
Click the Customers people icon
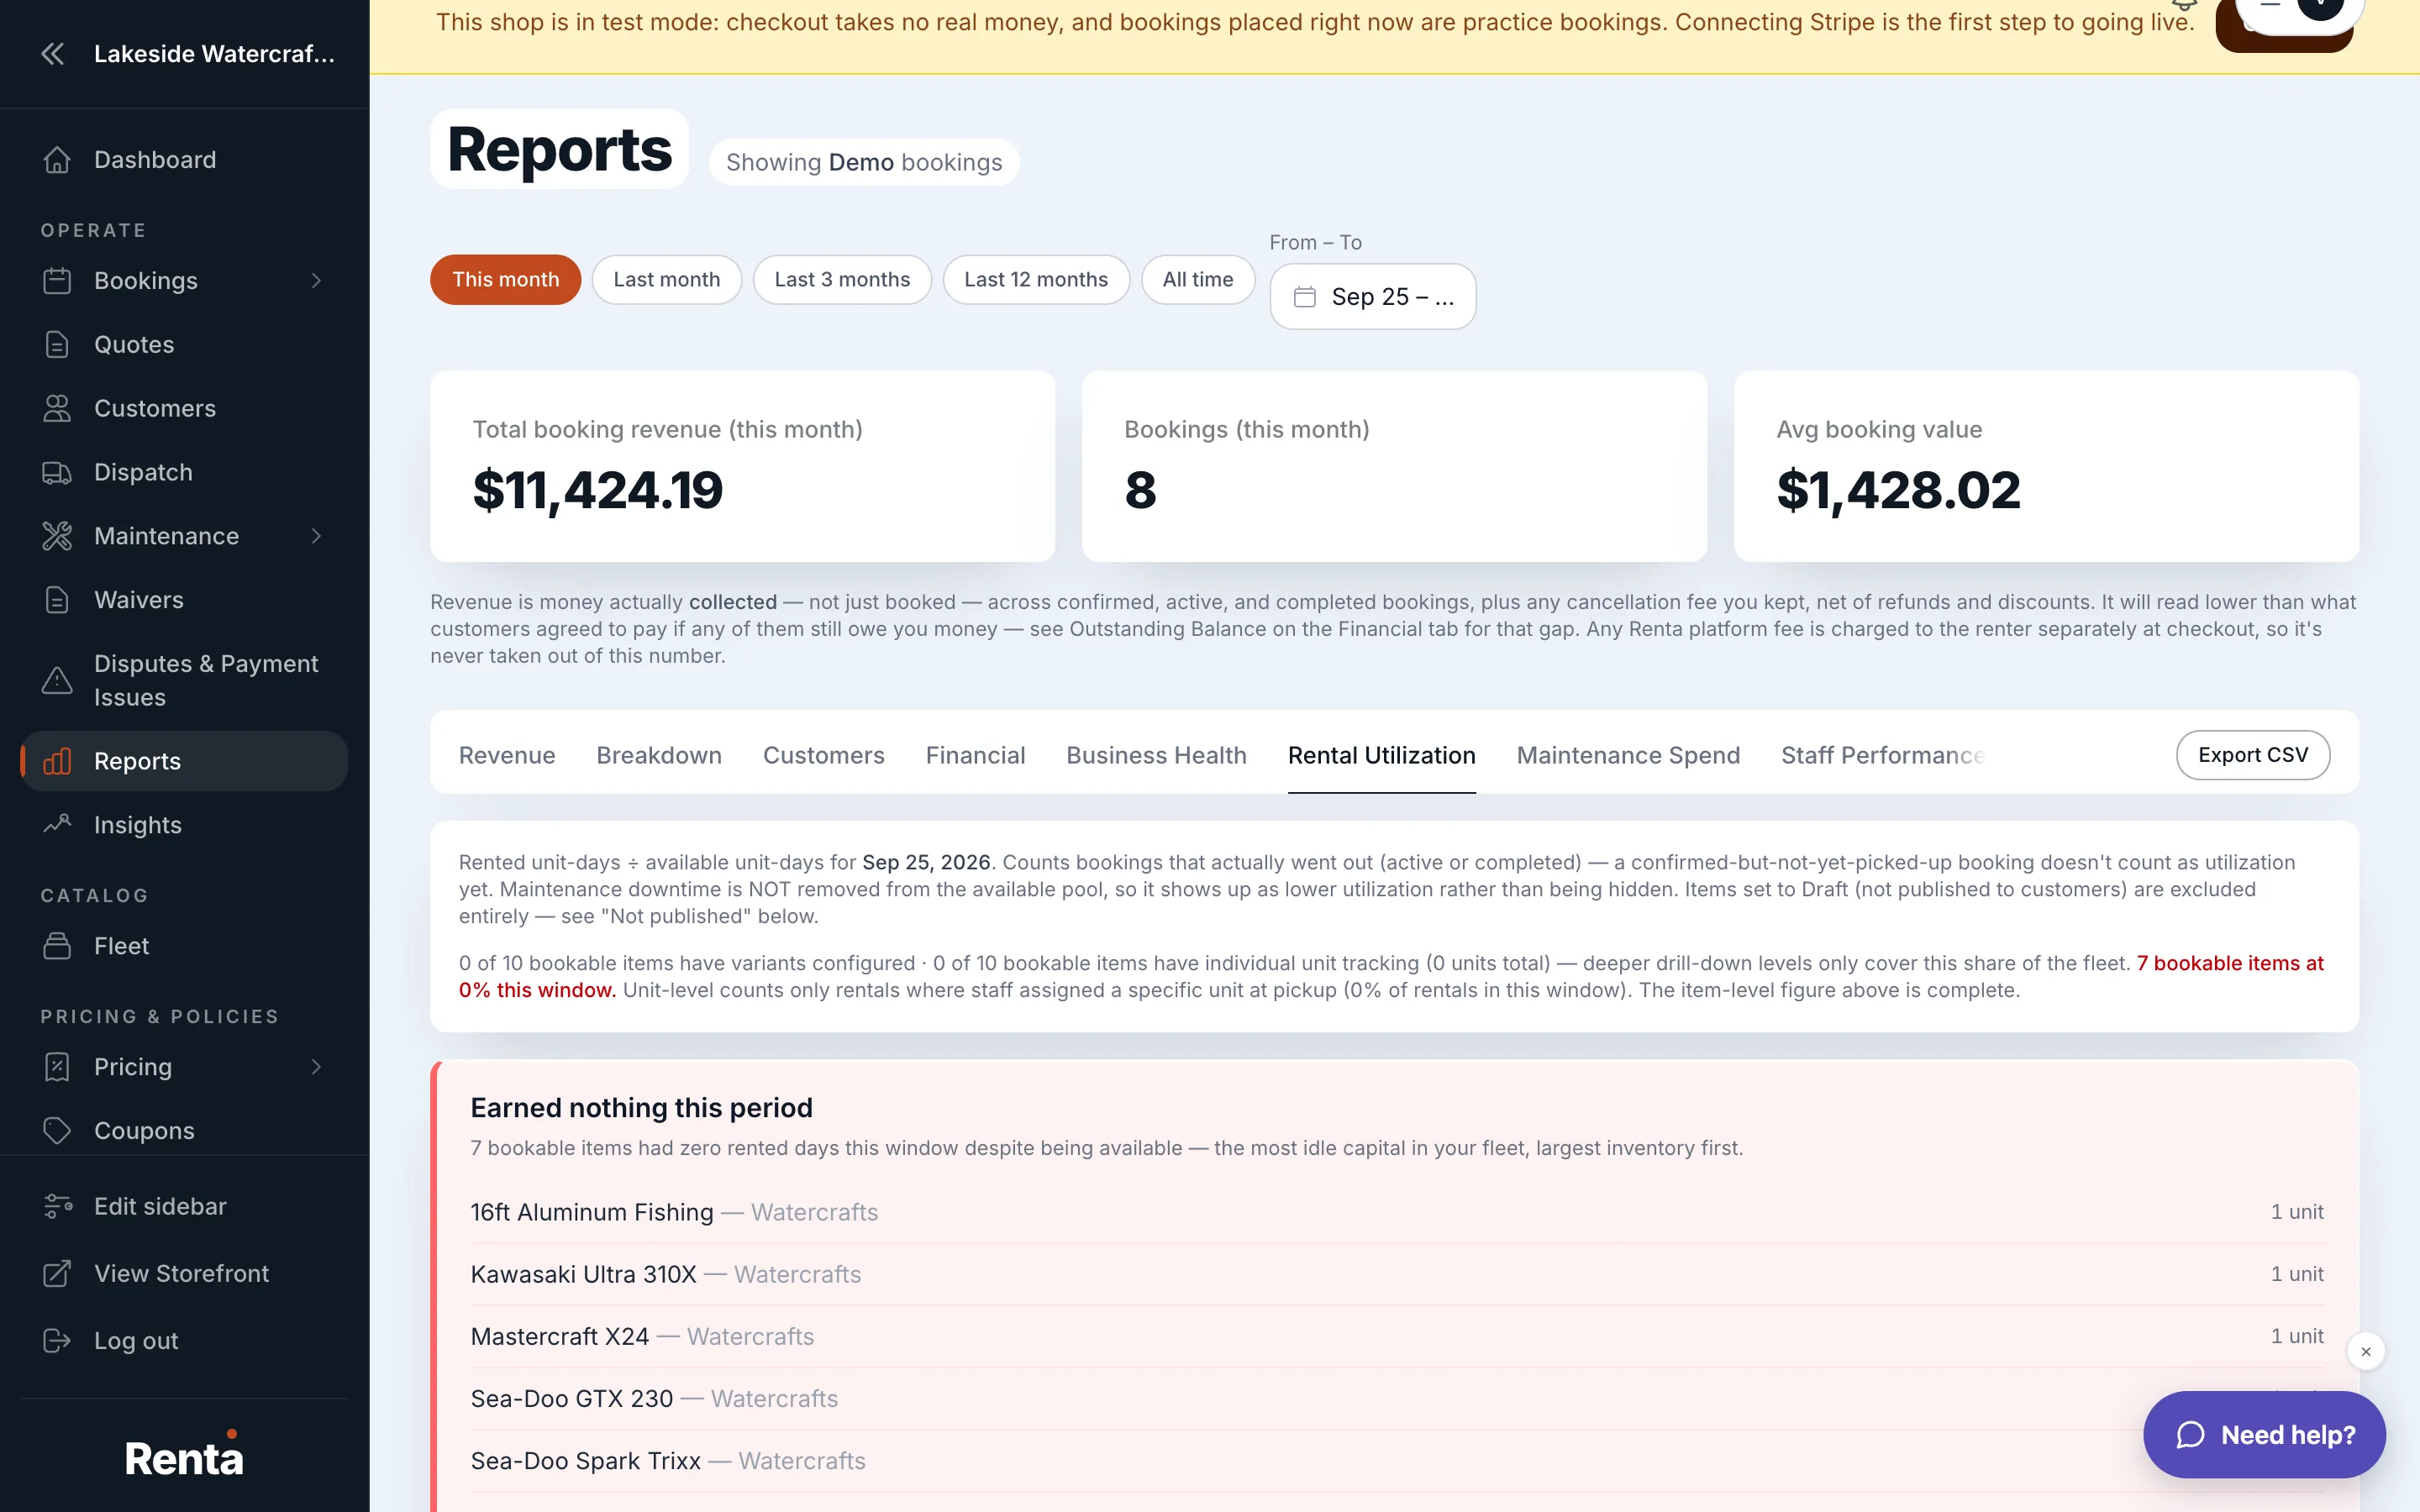click(x=57, y=409)
